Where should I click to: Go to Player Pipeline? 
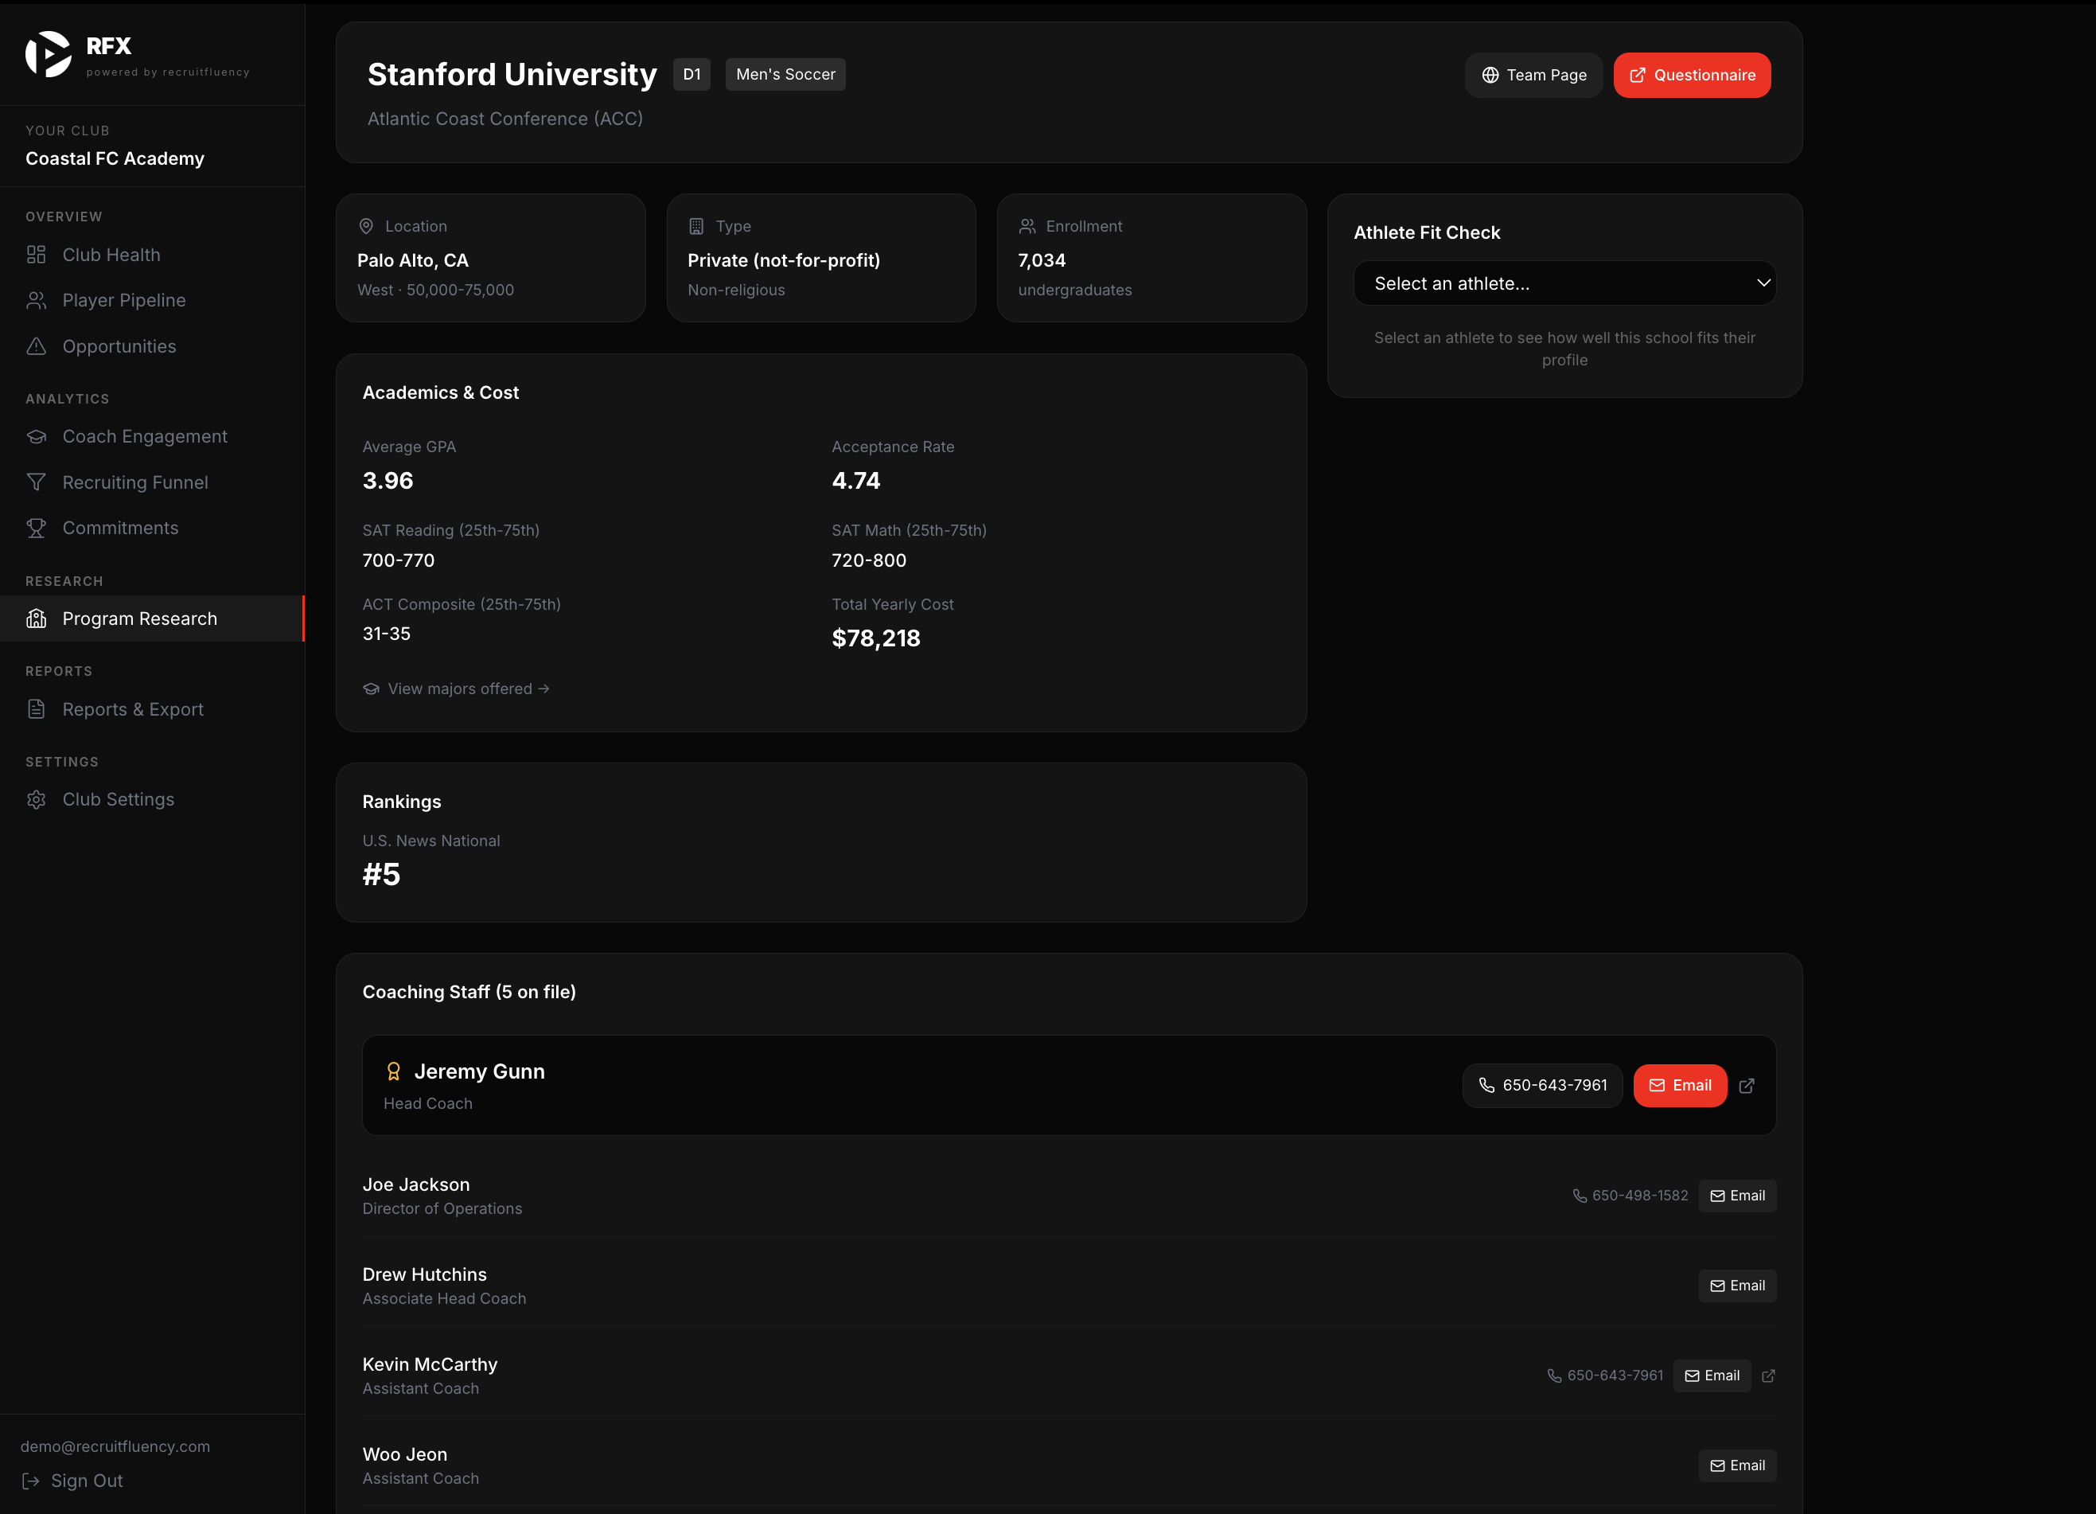pyautogui.click(x=151, y=300)
